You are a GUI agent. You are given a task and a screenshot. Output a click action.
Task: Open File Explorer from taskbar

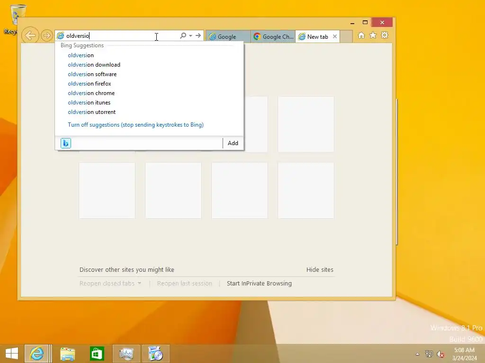pyautogui.click(x=67, y=354)
